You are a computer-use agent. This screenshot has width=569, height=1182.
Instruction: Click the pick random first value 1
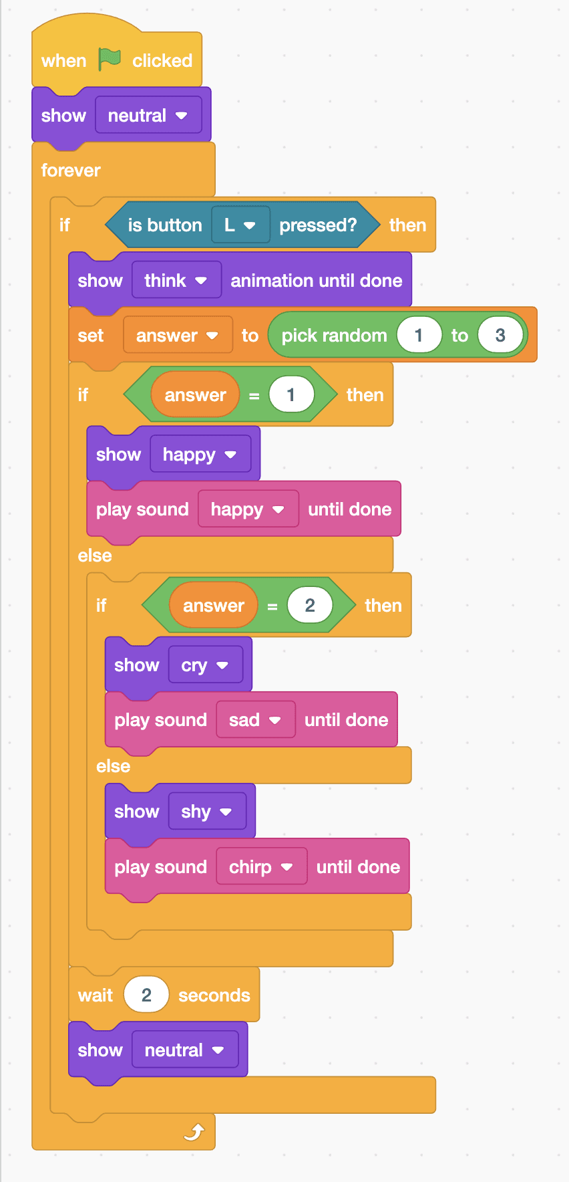pos(419,335)
